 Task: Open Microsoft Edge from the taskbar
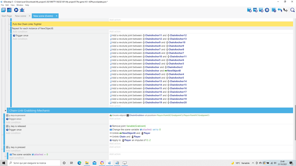tap(79, 163)
